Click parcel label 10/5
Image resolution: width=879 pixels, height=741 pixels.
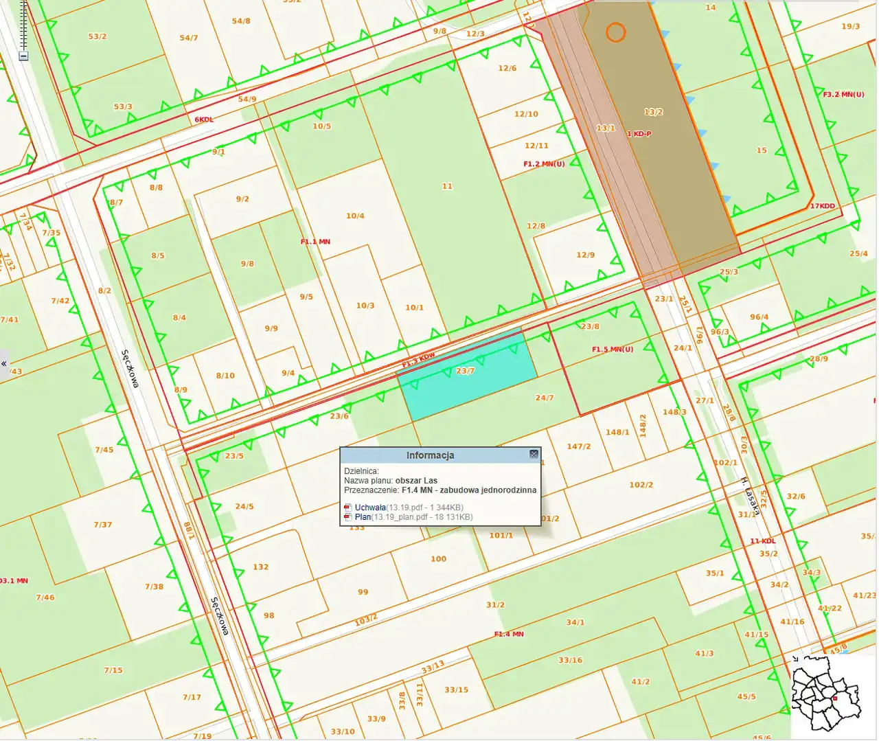(322, 126)
